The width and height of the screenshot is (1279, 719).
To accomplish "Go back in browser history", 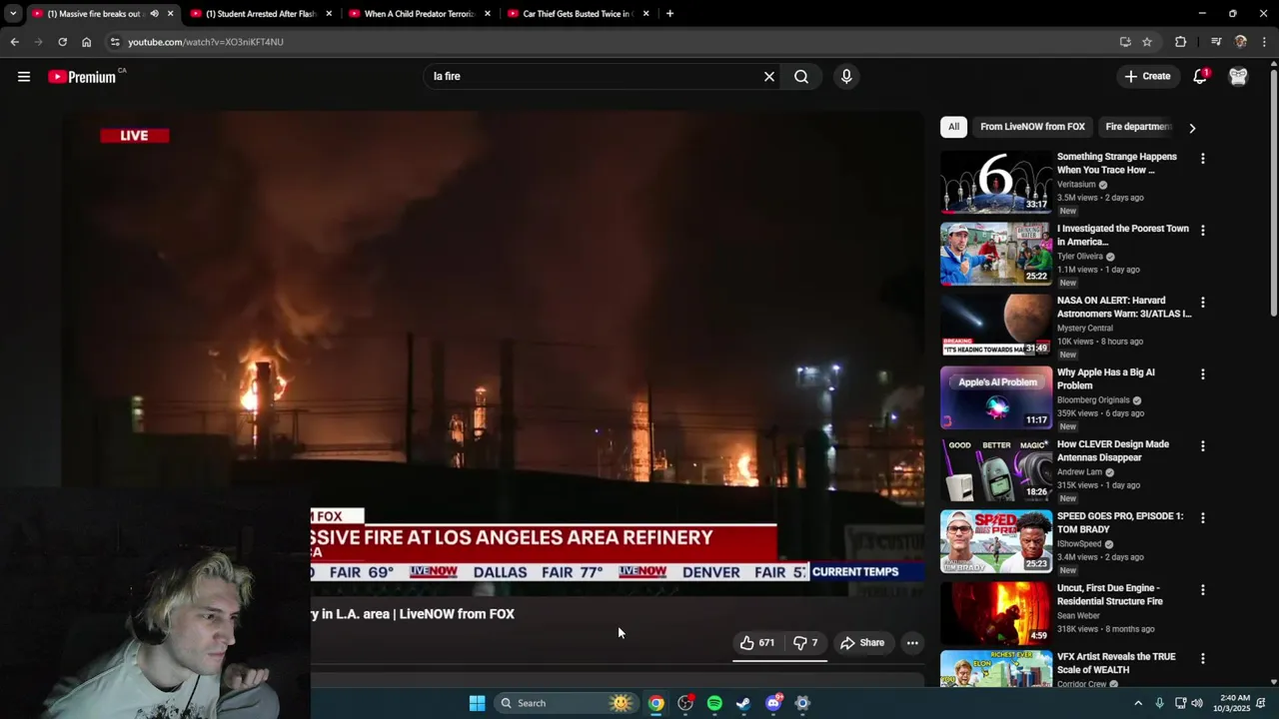I will point(14,42).
